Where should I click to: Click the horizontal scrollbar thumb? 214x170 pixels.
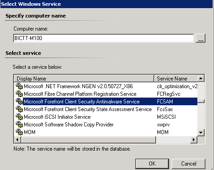(89, 139)
